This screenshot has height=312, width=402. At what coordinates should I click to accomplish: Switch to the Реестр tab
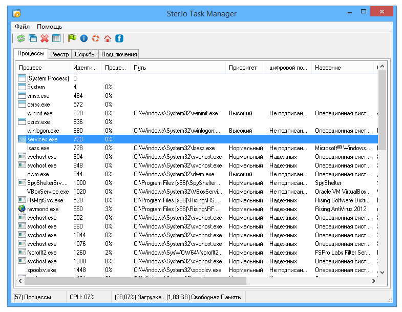59,54
